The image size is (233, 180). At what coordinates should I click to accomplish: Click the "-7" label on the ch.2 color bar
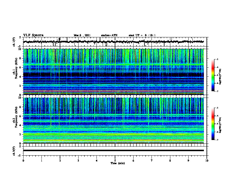217,140
